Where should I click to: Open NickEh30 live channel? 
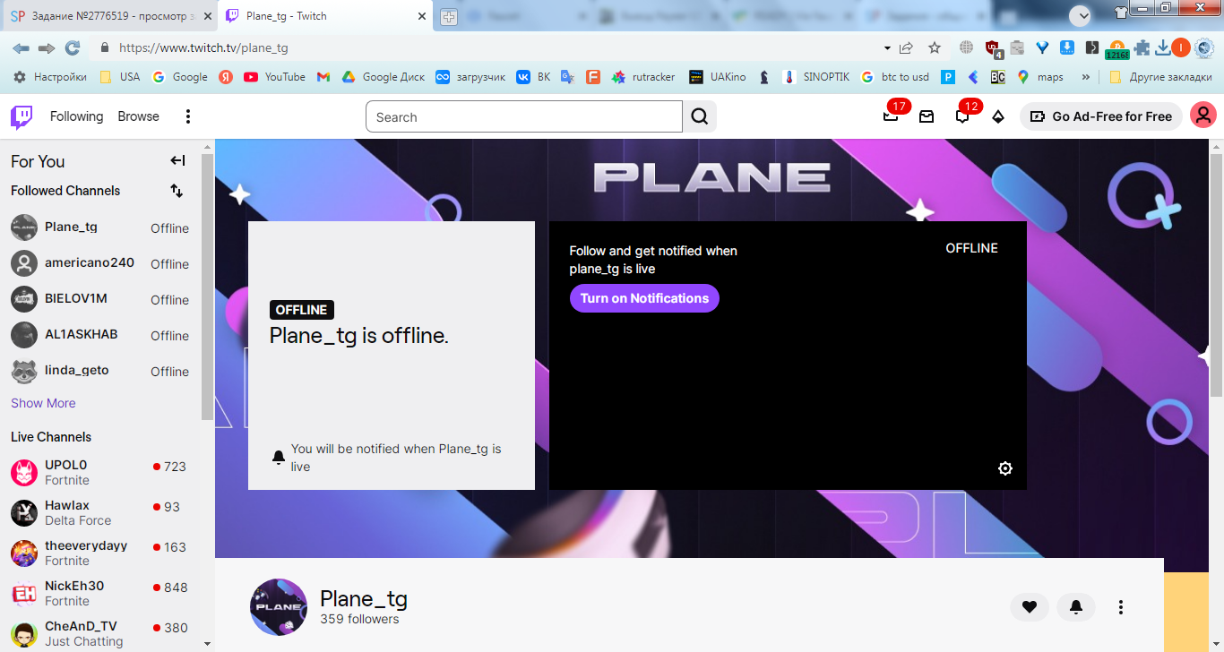pyautogui.click(x=100, y=594)
